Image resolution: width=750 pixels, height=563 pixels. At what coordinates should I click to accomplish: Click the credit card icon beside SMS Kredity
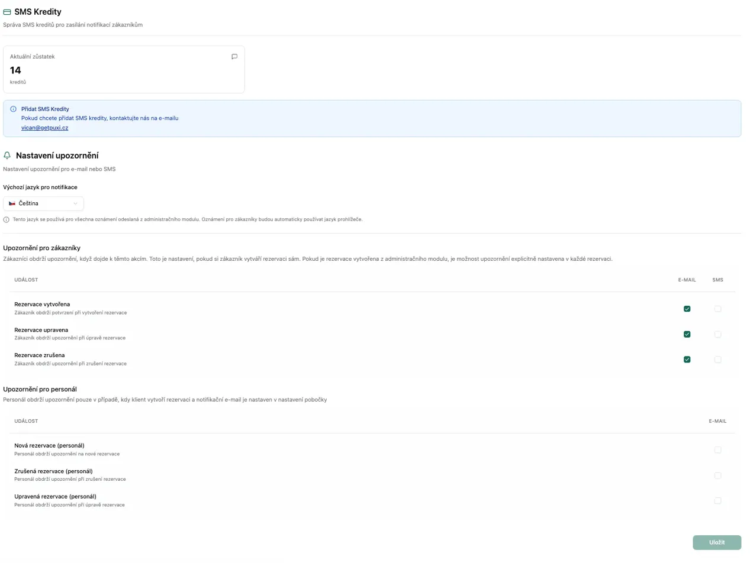tap(7, 12)
